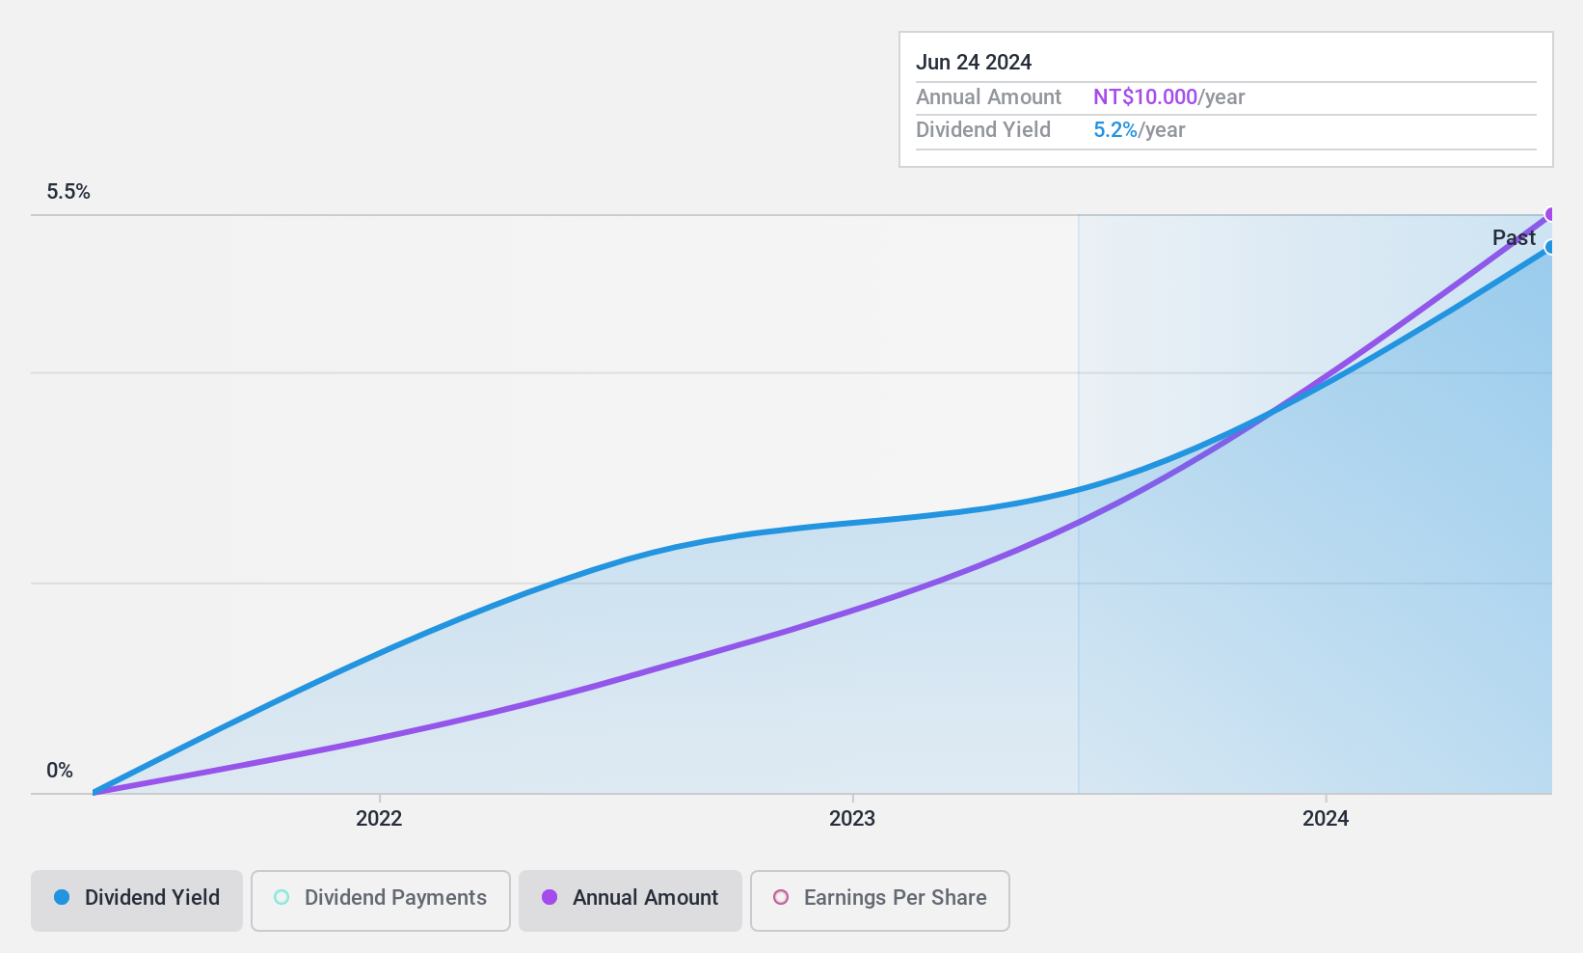Click the teal Dividend Payments legend circle
The width and height of the screenshot is (1583, 953).
coord(282,897)
